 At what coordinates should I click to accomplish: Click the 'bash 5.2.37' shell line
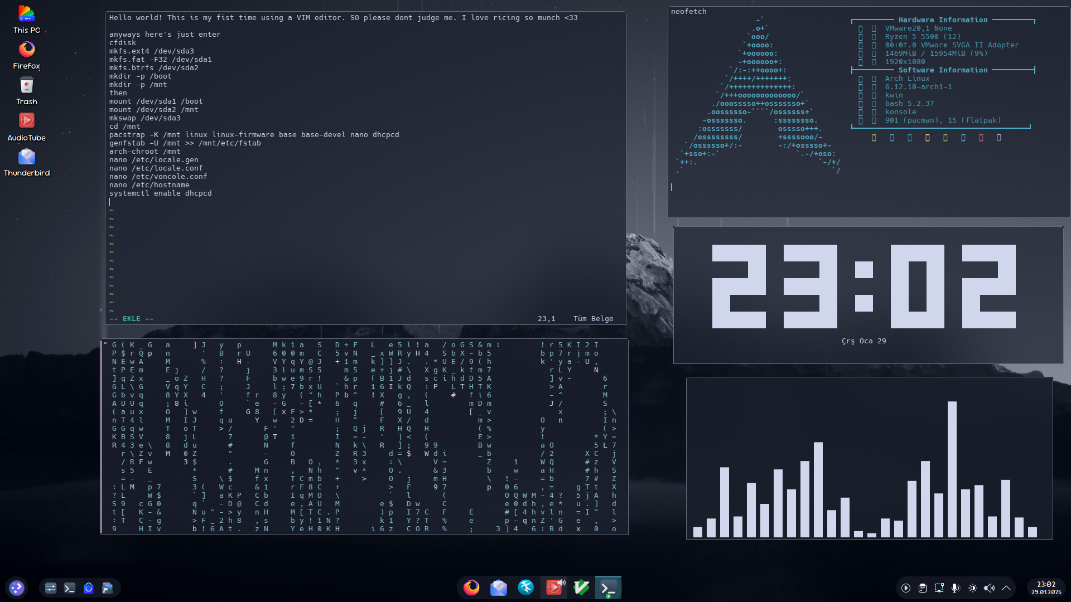pyautogui.click(x=910, y=104)
